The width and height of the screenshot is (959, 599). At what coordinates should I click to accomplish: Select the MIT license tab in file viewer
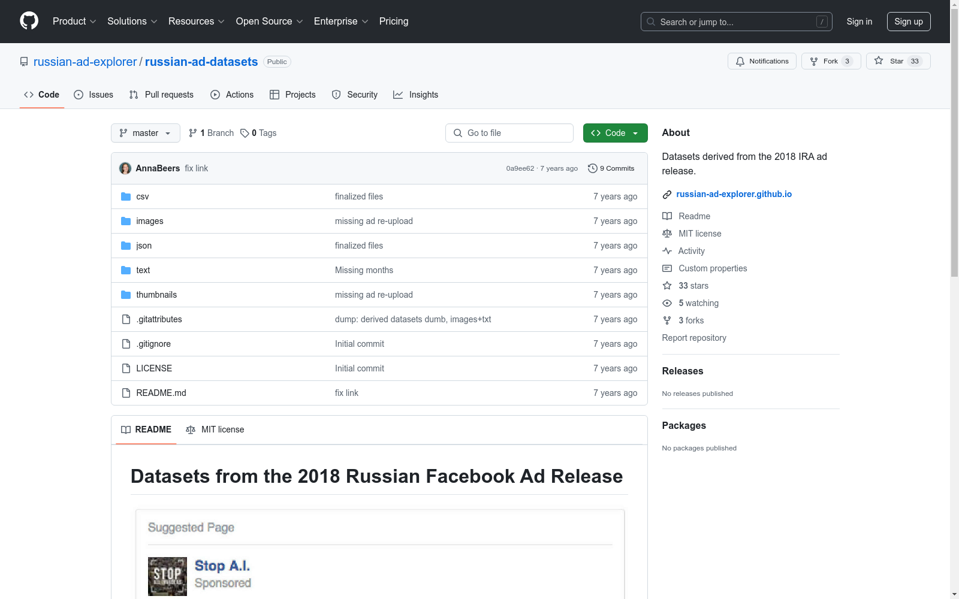coord(215,429)
